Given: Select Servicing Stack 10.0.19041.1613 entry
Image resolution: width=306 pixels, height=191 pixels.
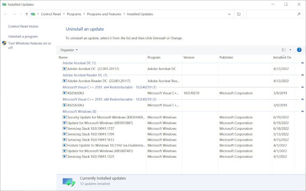Looking at the screenshot, I should 91,140.
